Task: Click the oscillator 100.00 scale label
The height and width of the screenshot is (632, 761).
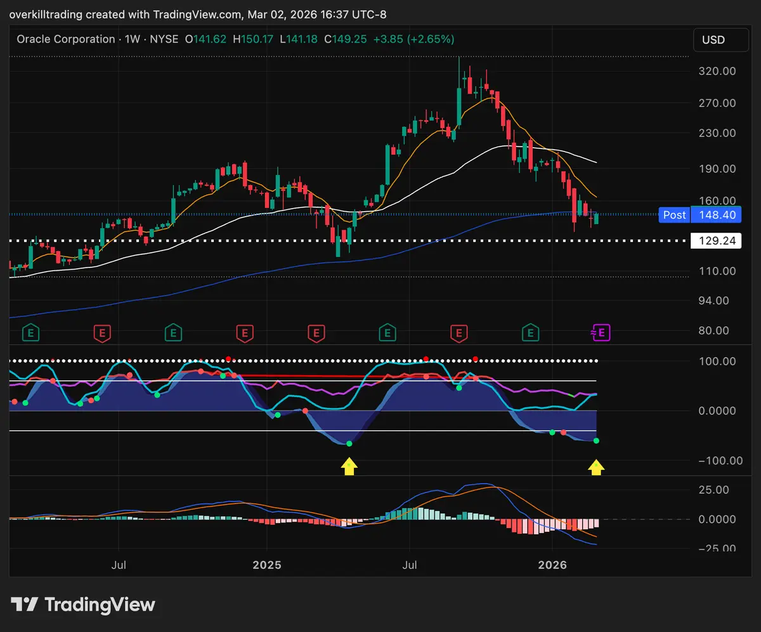Action: [x=717, y=361]
